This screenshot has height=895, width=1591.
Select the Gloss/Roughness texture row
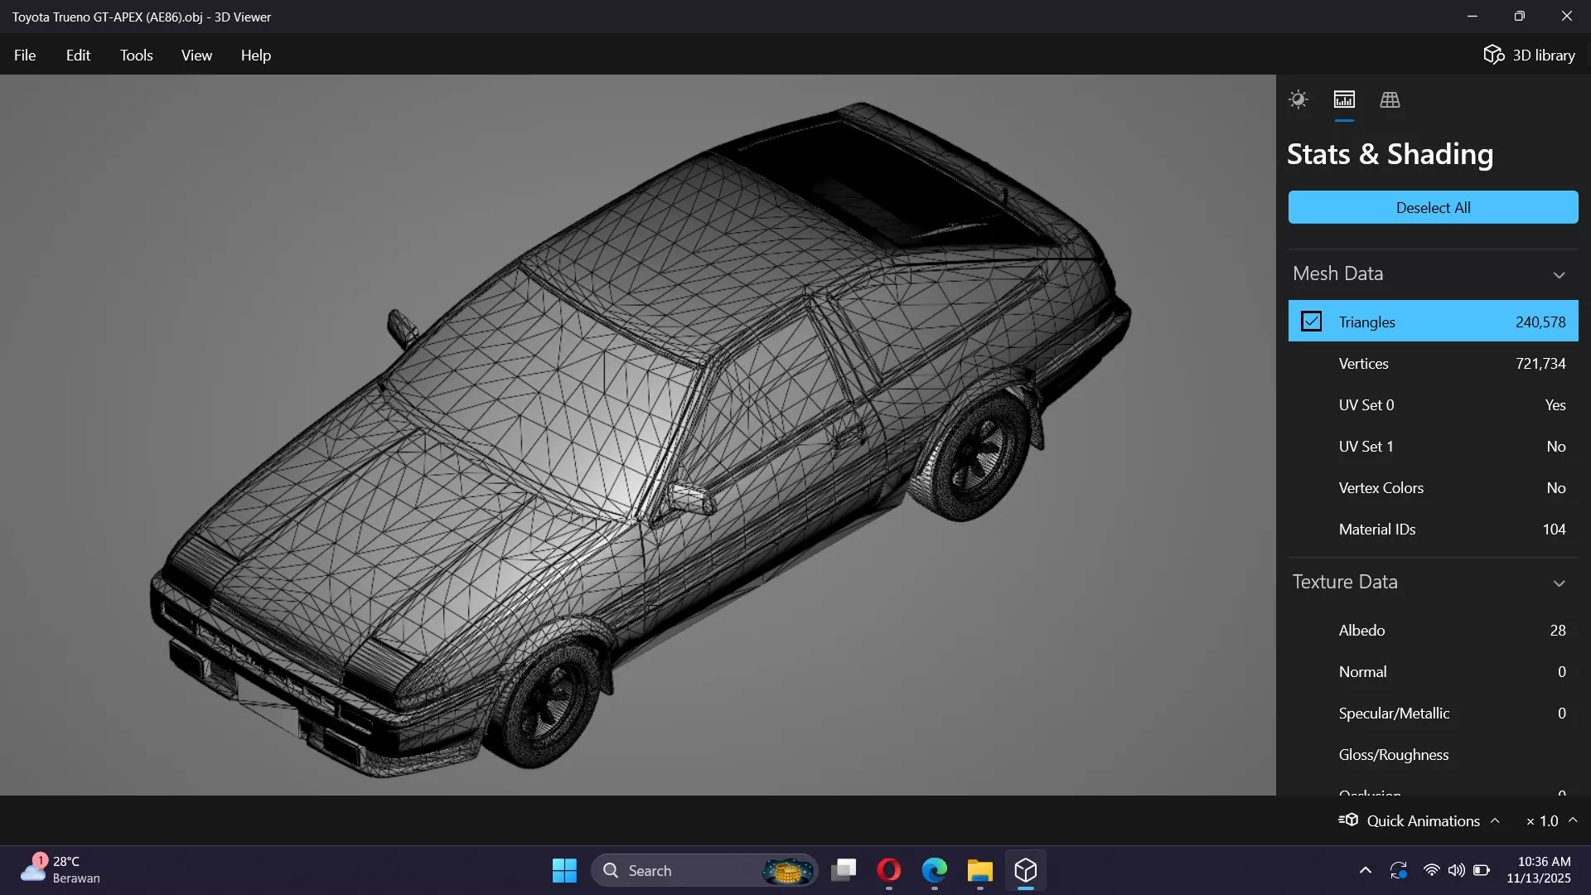pos(1433,754)
